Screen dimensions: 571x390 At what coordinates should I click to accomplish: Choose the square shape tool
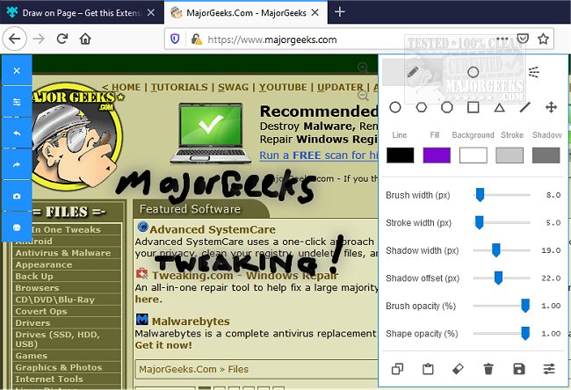pyautogui.click(x=473, y=107)
